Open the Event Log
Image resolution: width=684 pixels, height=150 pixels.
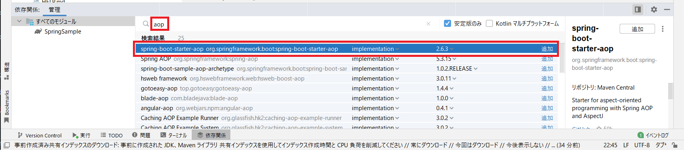coord(653,135)
